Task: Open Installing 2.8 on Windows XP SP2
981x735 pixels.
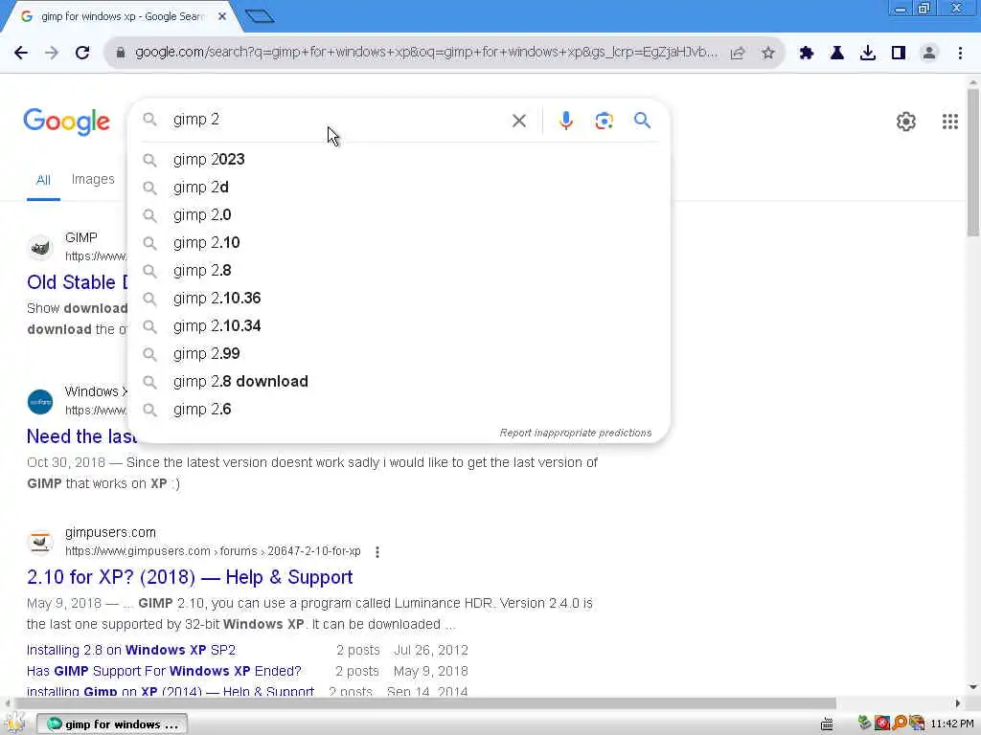Action: [130, 650]
